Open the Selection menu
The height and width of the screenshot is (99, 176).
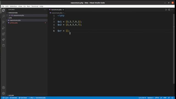[x=13, y=6]
